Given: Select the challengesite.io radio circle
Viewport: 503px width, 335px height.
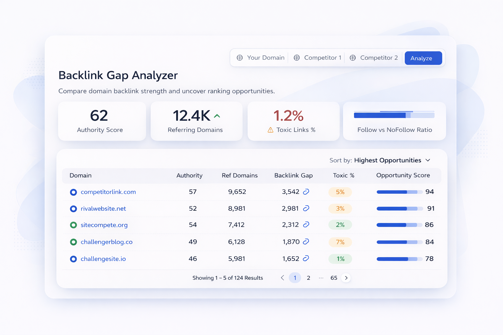Looking at the screenshot, I should (x=73, y=259).
